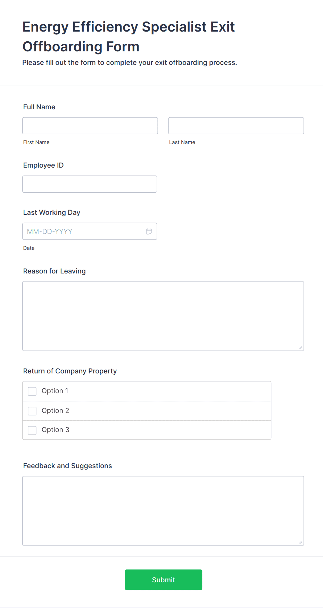Click the calendar icon beside MM-DD-YYYY
This screenshot has width=323, height=608.
click(149, 231)
